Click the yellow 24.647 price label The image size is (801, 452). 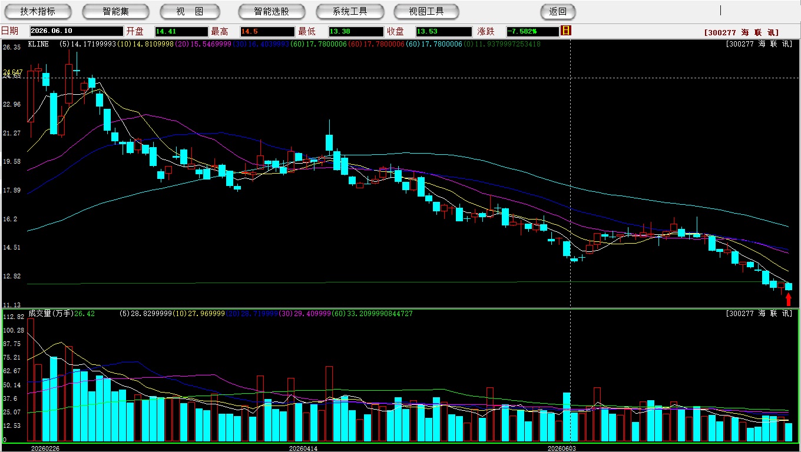pyautogui.click(x=12, y=72)
